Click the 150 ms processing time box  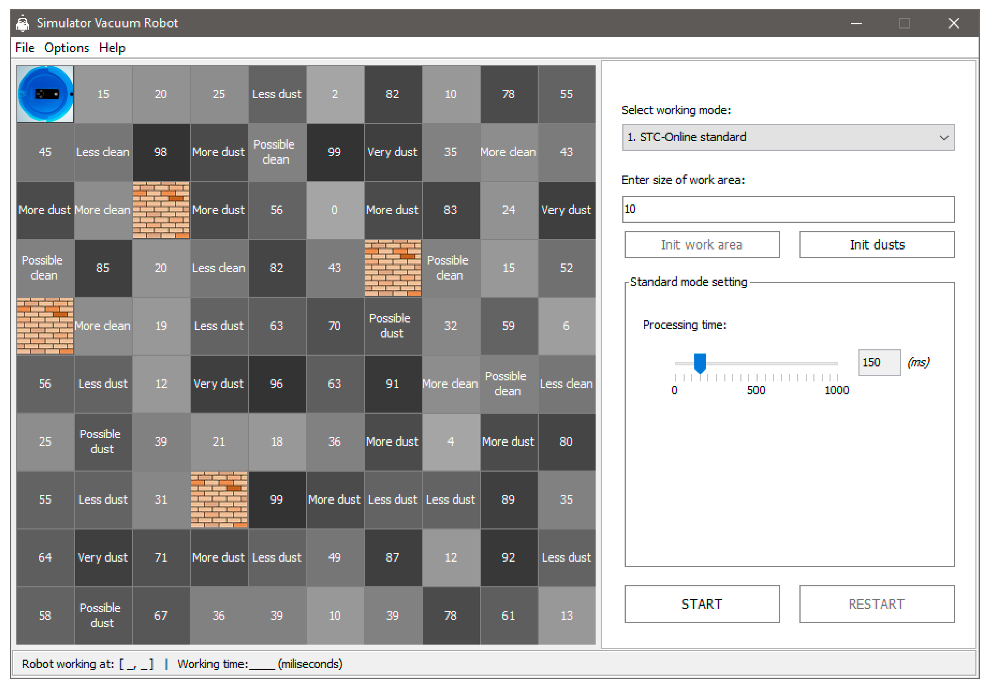click(879, 363)
